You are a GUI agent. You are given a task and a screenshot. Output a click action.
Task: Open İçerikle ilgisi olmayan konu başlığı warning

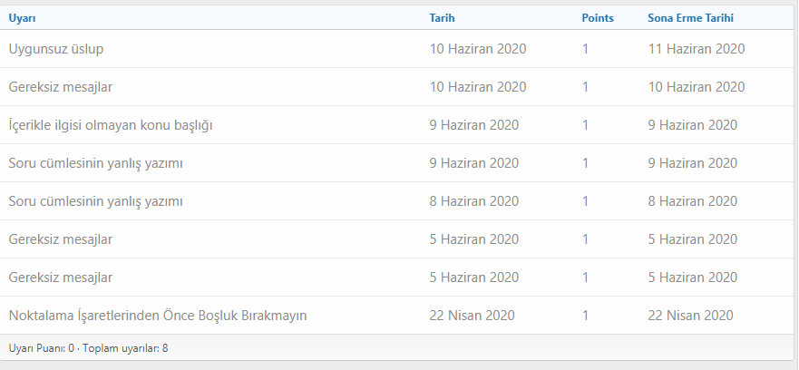111,125
